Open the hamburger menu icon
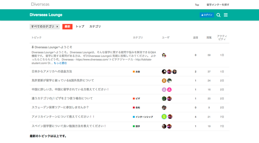This screenshot has height=143, width=259. pyautogui.click(x=226, y=15)
